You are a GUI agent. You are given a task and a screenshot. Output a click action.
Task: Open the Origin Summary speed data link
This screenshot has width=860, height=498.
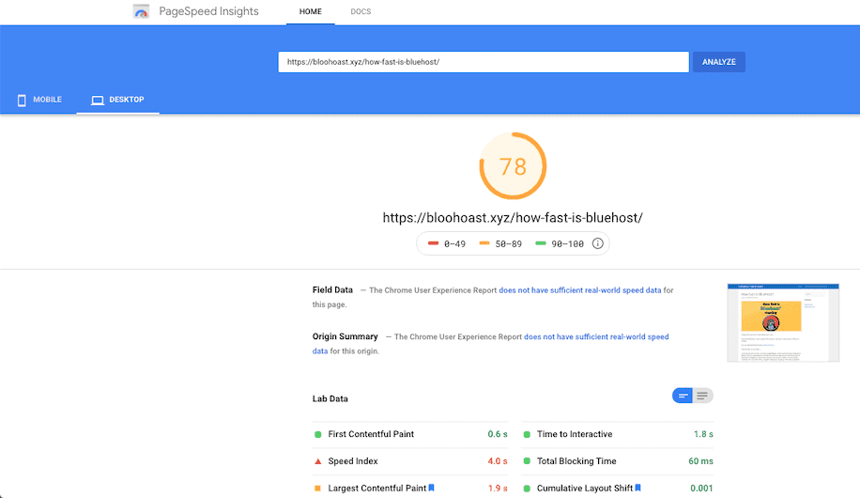coord(596,336)
